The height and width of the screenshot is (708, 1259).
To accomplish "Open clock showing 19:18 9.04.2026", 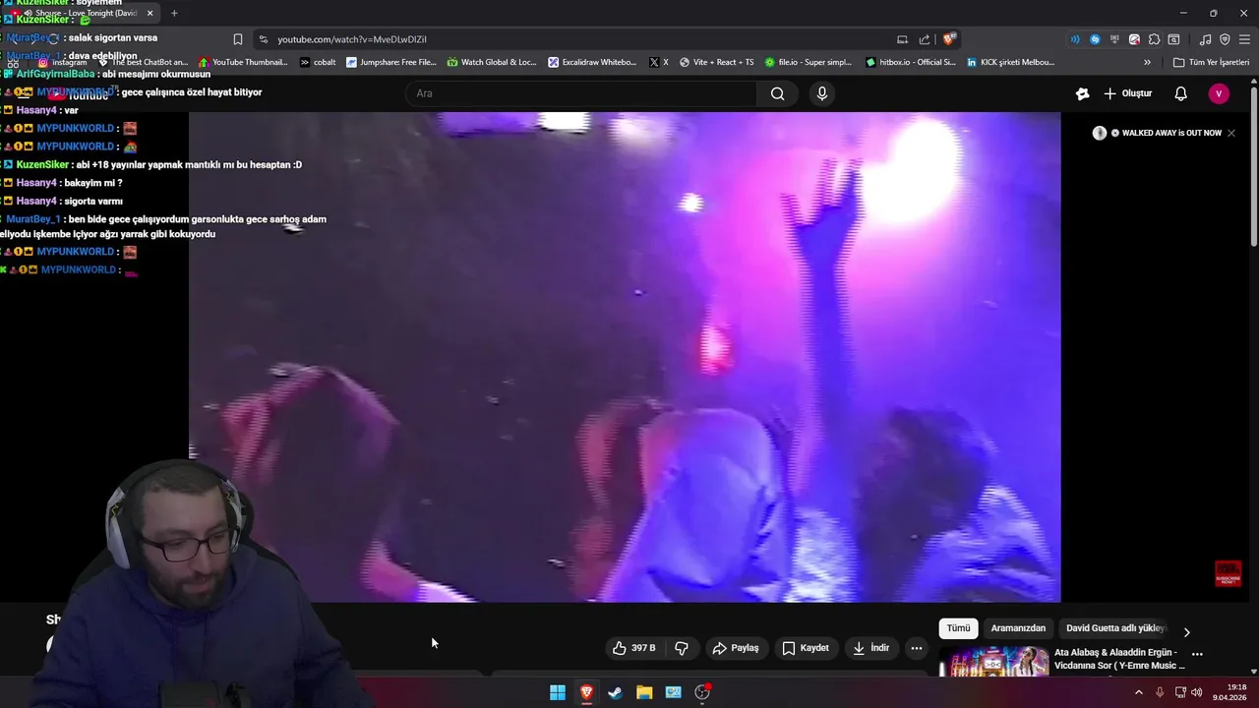I will (1229, 692).
